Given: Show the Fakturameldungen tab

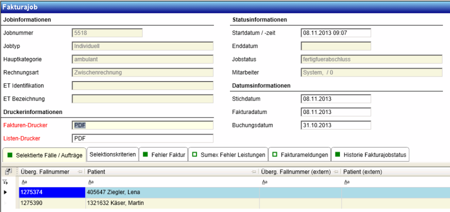Looking at the screenshot, I should [x=300, y=155].
